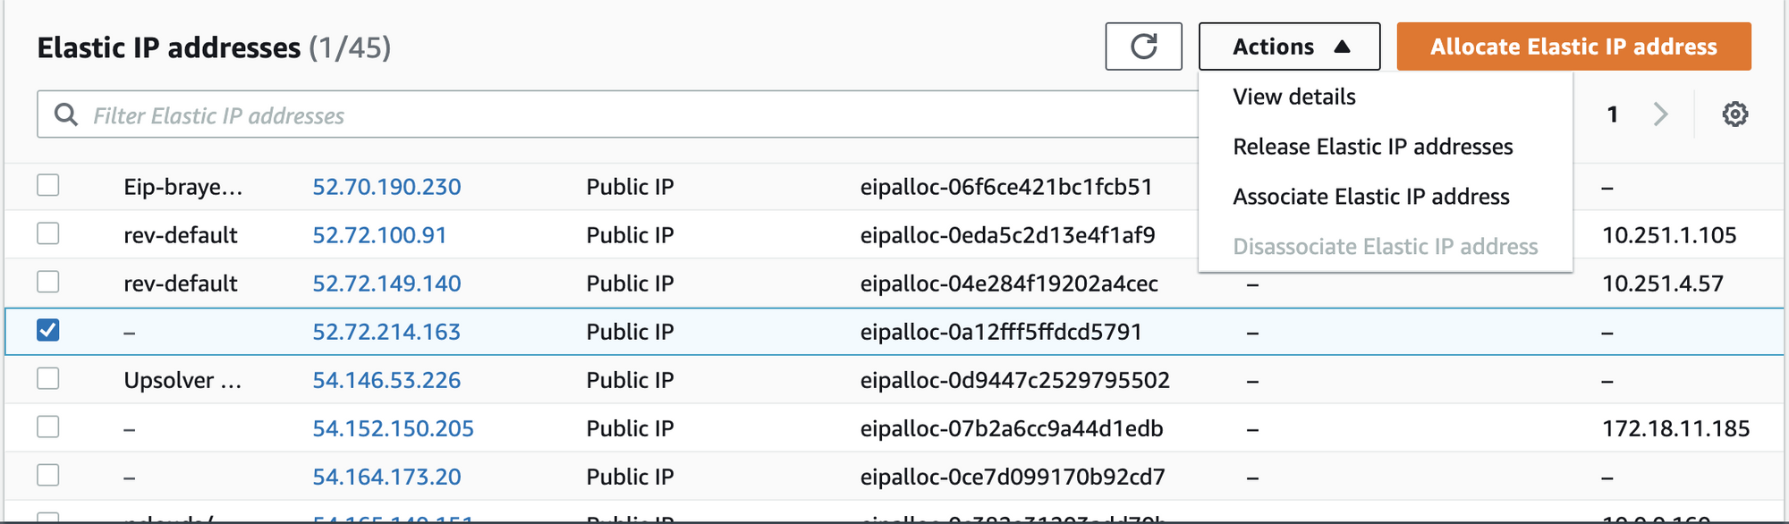Check the box for 54.152.150.205
Image resolution: width=1789 pixels, height=524 pixels.
(48, 427)
